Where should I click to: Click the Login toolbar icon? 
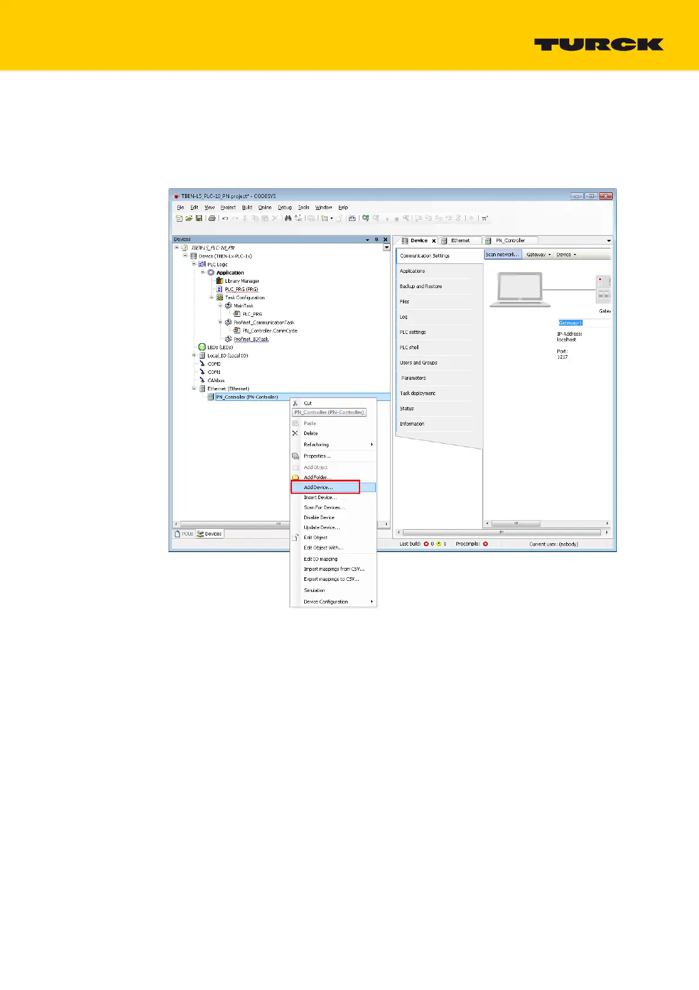click(365, 218)
